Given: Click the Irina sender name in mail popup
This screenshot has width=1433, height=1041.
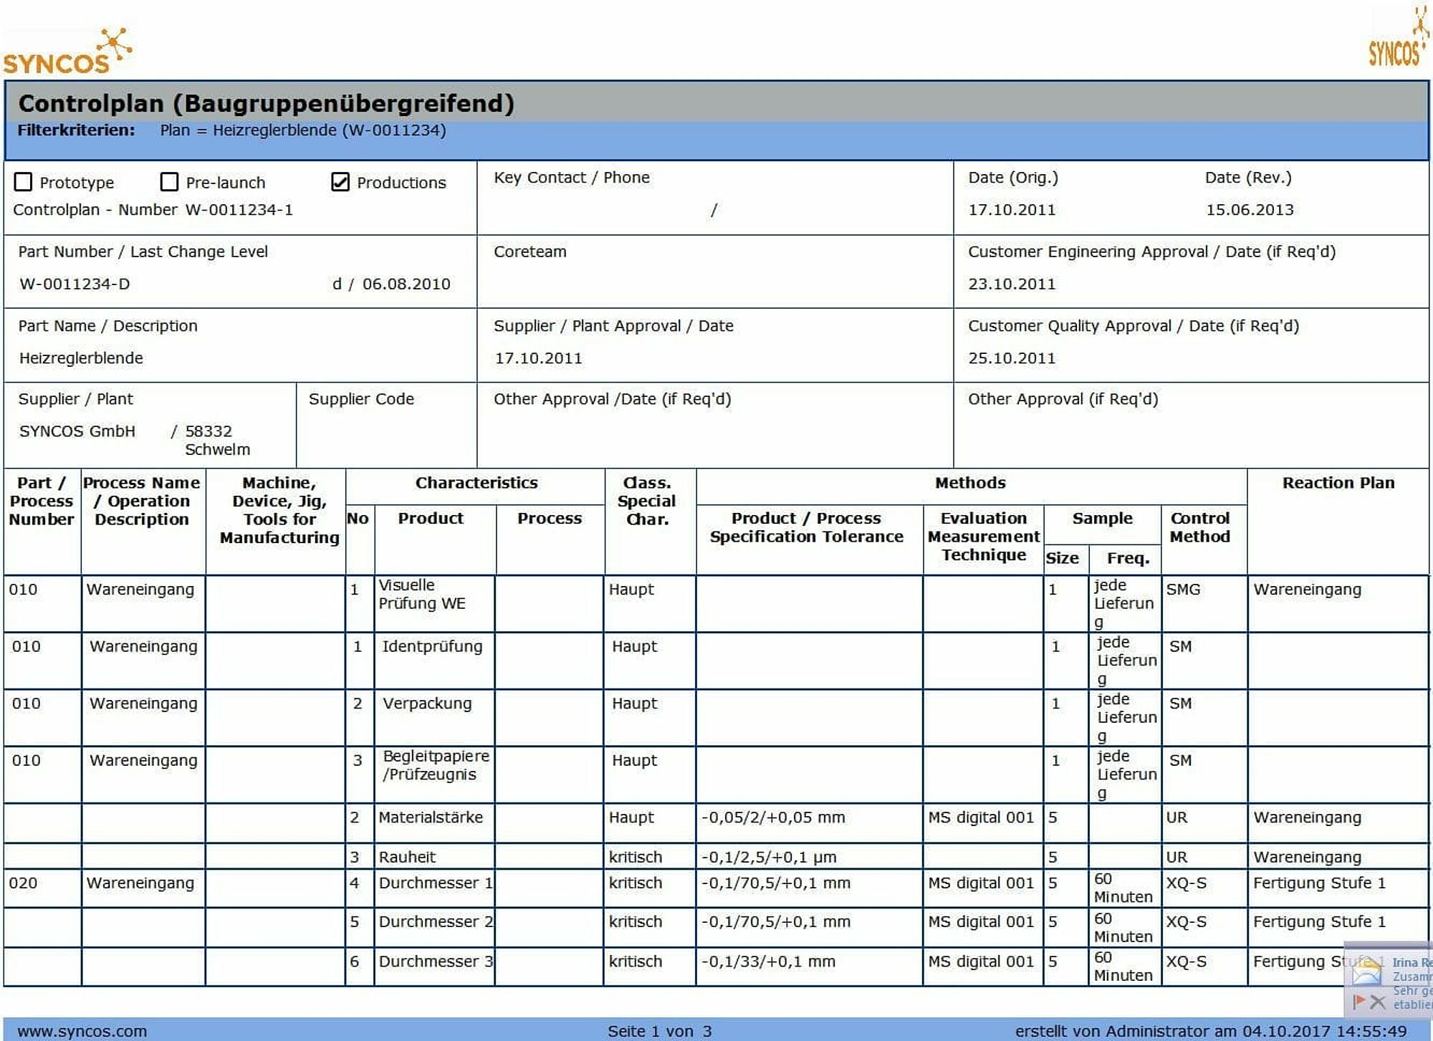Looking at the screenshot, I should [x=1412, y=962].
